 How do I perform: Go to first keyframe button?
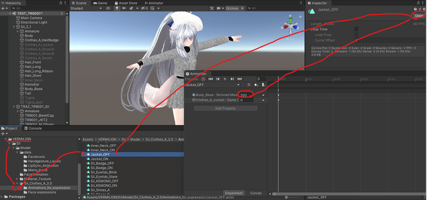pos(210,79)
